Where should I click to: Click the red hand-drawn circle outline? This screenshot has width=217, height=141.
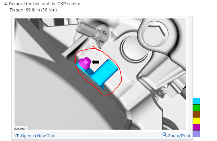[99, 71]
